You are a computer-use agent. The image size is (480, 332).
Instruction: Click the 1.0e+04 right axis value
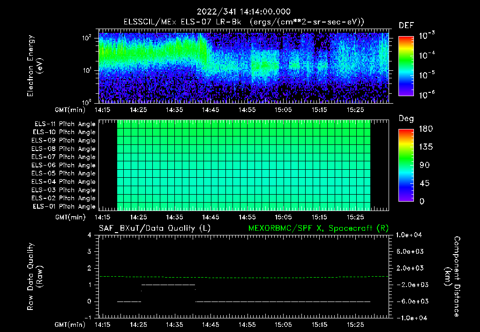pos(409,235)
